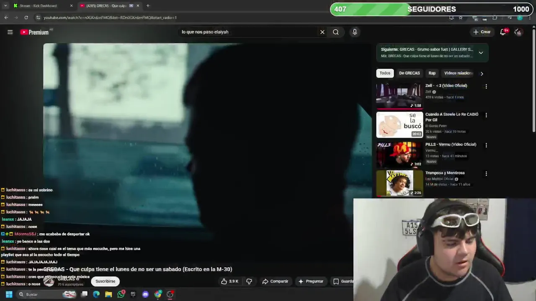Open the Crear menu
The width and height of the screenshot is (536, 301).
pos(482,32)
